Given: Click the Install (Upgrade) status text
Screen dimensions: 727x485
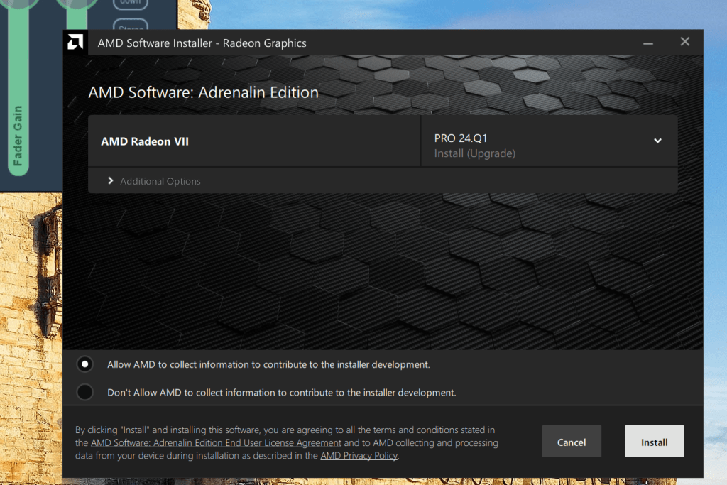Looking at the screenshot, I should pyautogui.click(x=475, y=153).
